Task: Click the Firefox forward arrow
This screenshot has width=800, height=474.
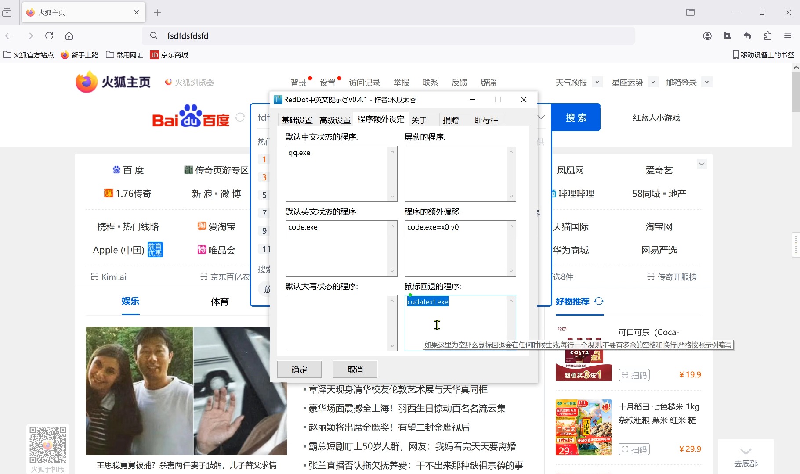Action: click(x=29, y=36)
